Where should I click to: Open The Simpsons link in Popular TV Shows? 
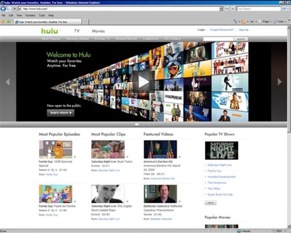click(217, 183)
